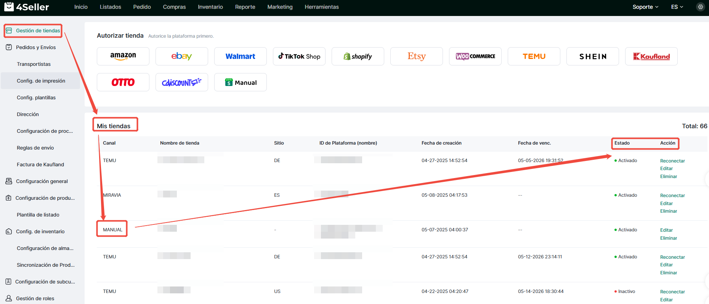This screenshot has height=304, width=709.
Task: Click the 4Seller logo
Action: pos(26,7)
